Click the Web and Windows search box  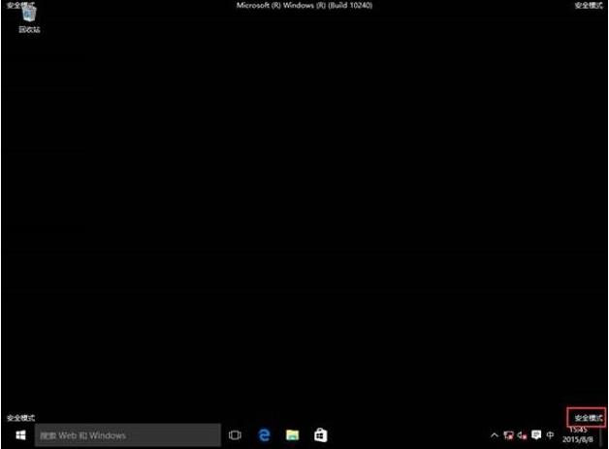[128, 436]
